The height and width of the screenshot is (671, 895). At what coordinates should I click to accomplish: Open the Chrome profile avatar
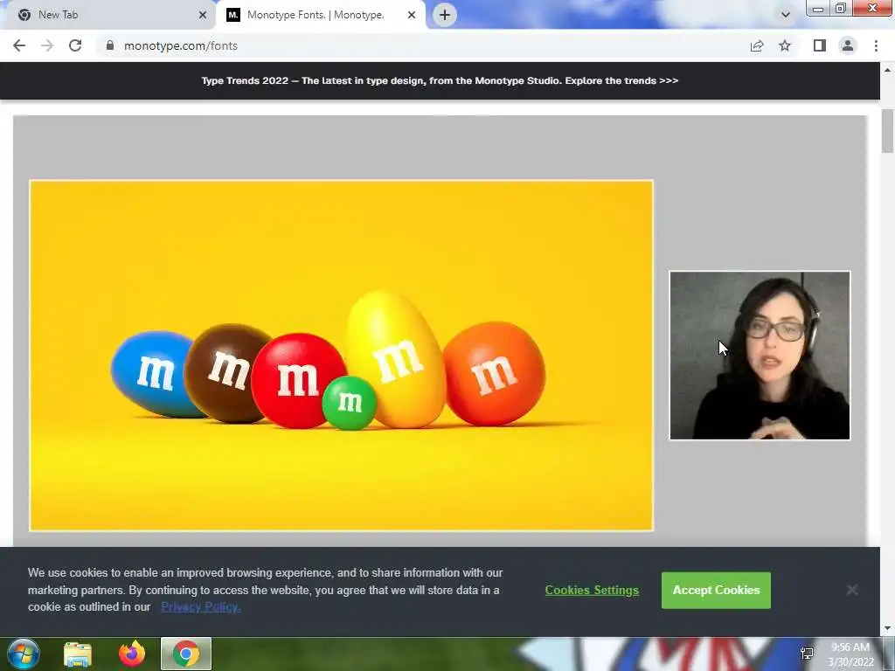coord(848,45)
